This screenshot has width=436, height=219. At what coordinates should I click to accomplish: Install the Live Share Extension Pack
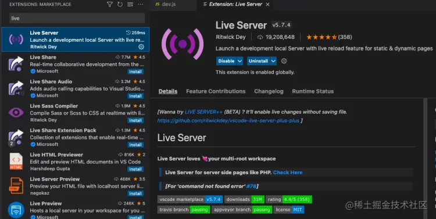[x=135, y=145]
